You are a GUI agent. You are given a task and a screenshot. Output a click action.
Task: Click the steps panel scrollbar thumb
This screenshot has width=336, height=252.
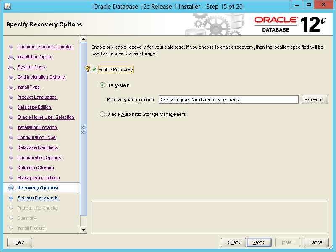click(x=83, y=129)
